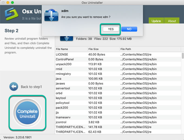
Task: Select the servertool file row
Action: (118, 88)
